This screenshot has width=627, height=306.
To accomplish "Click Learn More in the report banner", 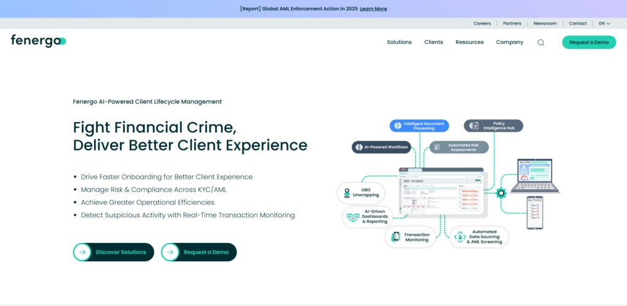I will (373, 9).
